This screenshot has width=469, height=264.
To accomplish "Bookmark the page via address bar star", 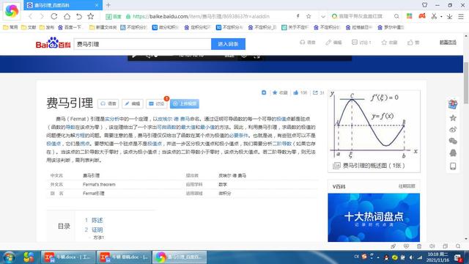I will 309,16.
